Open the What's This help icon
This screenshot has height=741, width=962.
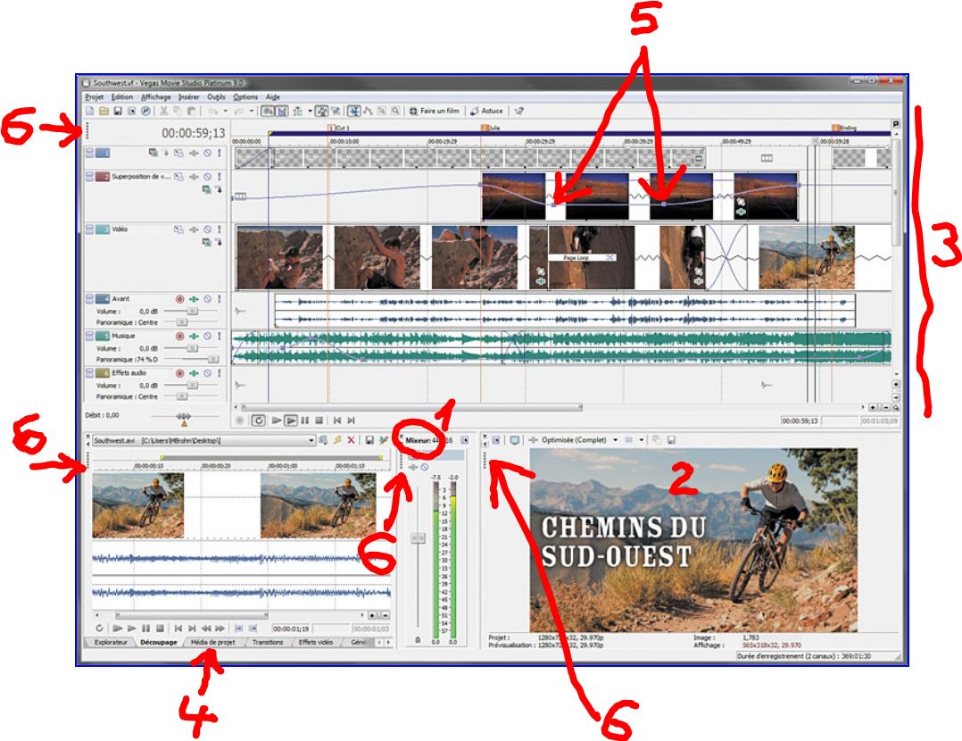coord(519,111)
